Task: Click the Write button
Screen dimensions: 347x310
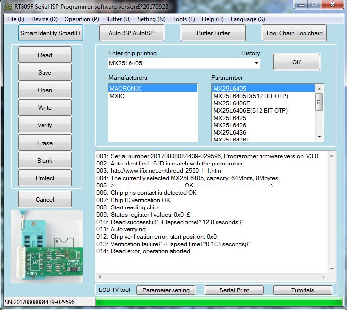Action: point(45,107)
